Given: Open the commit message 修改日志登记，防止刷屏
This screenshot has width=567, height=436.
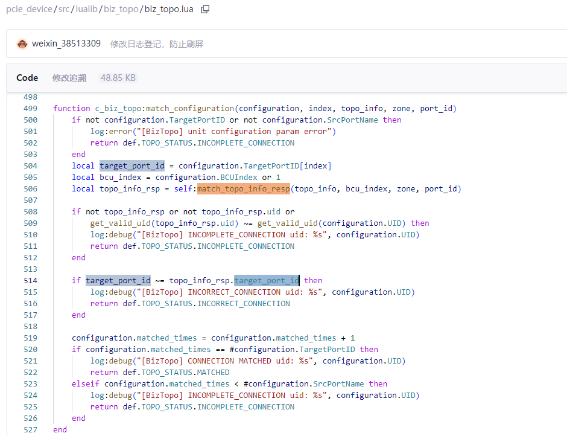Looking at the screenshot, I should coord(157,44).
